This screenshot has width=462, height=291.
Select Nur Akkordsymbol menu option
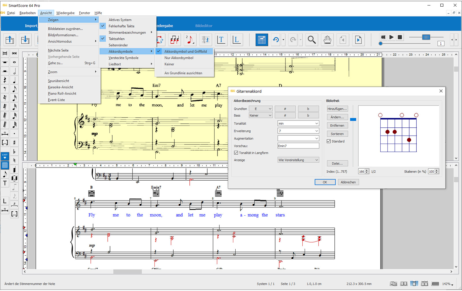[179, 58]
